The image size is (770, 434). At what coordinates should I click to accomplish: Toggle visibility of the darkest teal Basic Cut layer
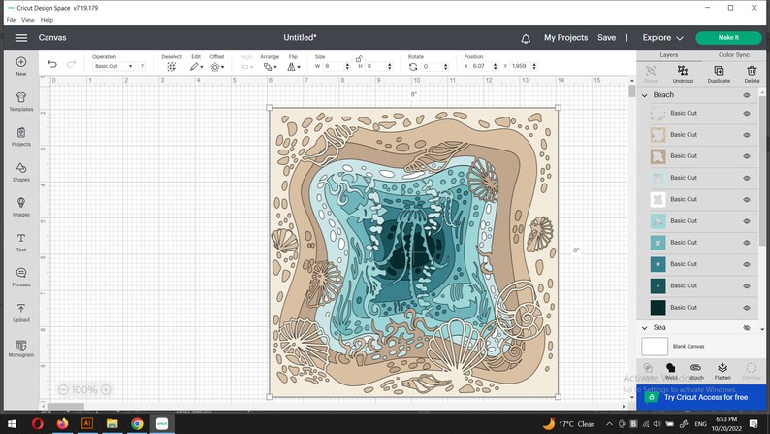(x=747, y=308)
